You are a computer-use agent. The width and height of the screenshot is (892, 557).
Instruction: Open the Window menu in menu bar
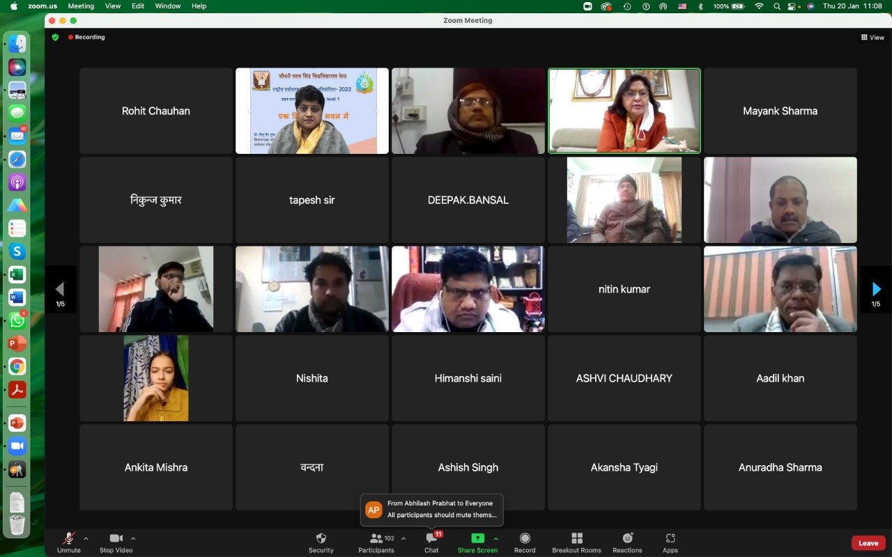click(x=168, y=6)
